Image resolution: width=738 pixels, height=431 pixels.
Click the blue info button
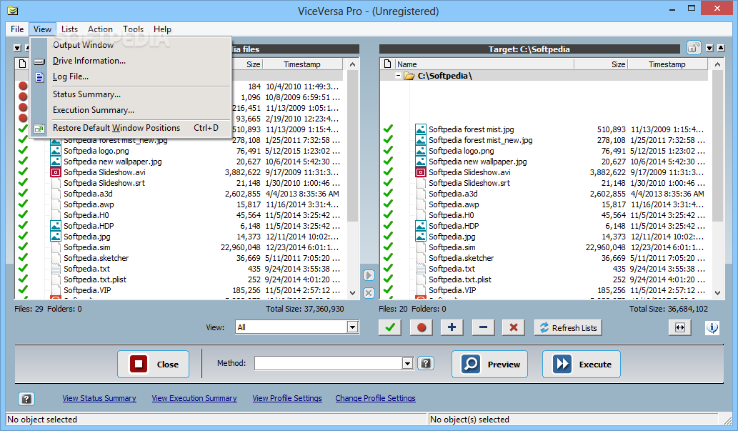point(712,327)
